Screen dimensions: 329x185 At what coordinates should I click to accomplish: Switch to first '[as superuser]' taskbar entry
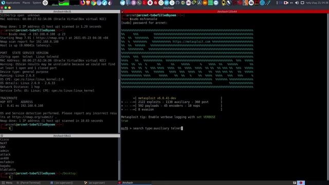click(x=62, y=183)
